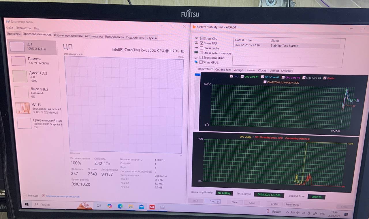Toggle CPU Core #2 graph line checkbox

(x=263, y=77)
